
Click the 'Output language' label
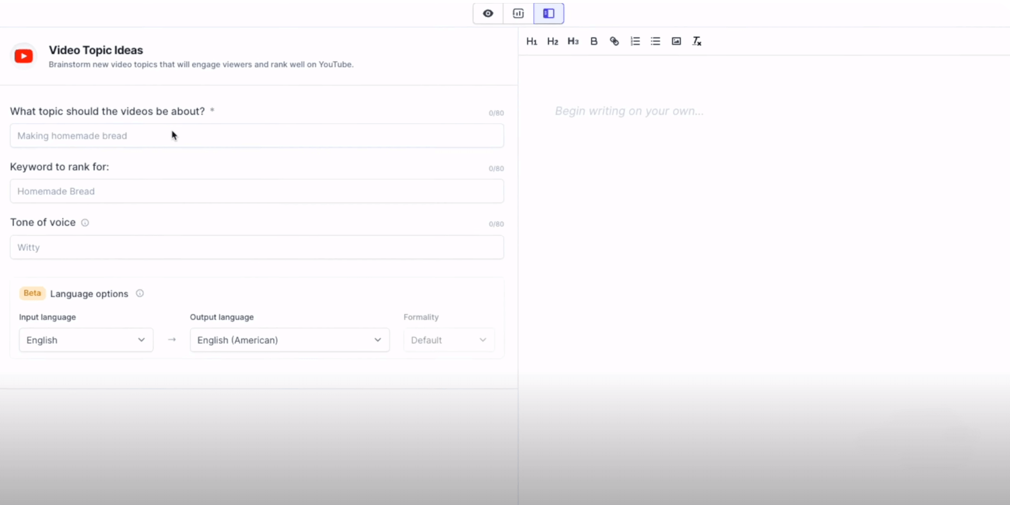coord(222,317)
